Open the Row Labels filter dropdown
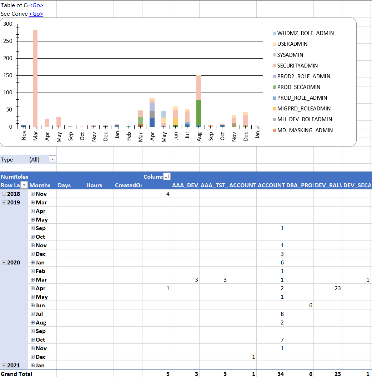 pos(24,185)
